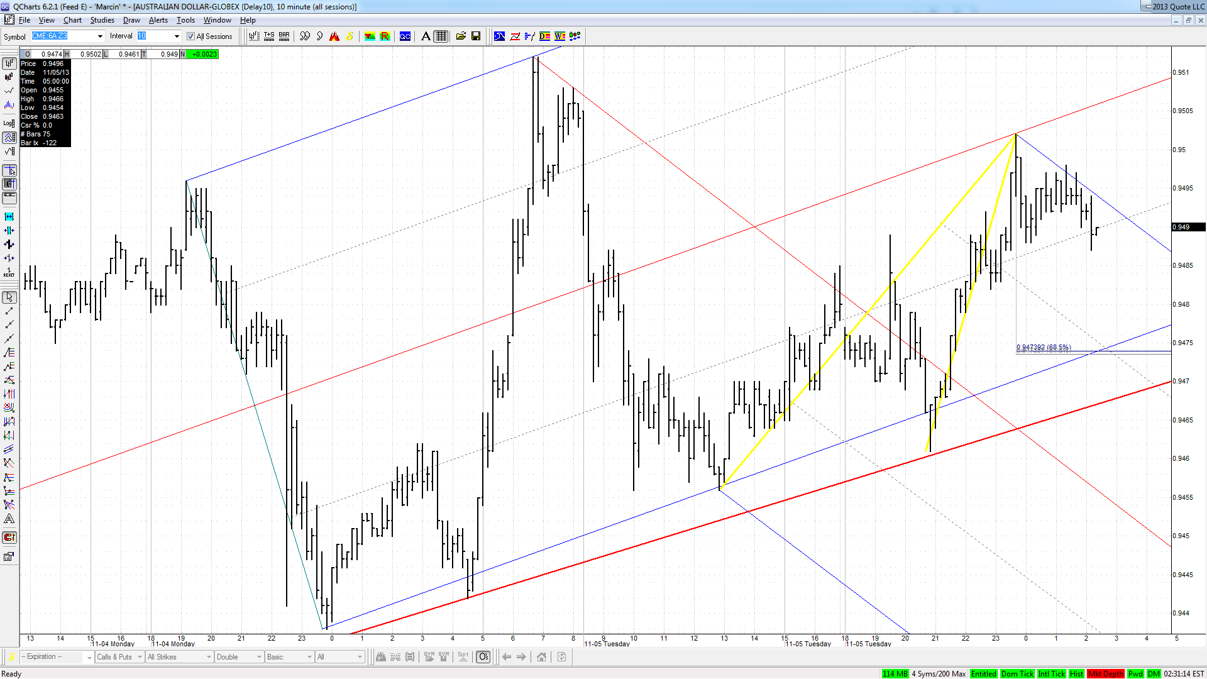1207x679 pixels.
Task: Toggle the O's button in bottom toolbar
Action: coord(483,657)
